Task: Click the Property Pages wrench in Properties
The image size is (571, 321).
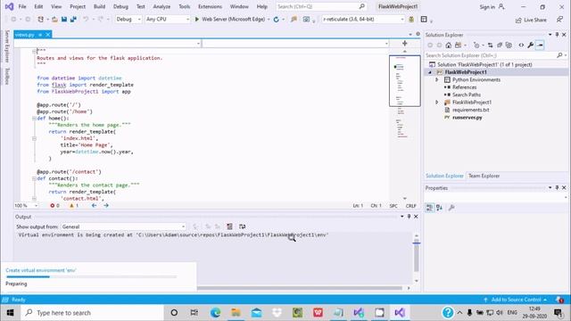Action: coord(451,208)
